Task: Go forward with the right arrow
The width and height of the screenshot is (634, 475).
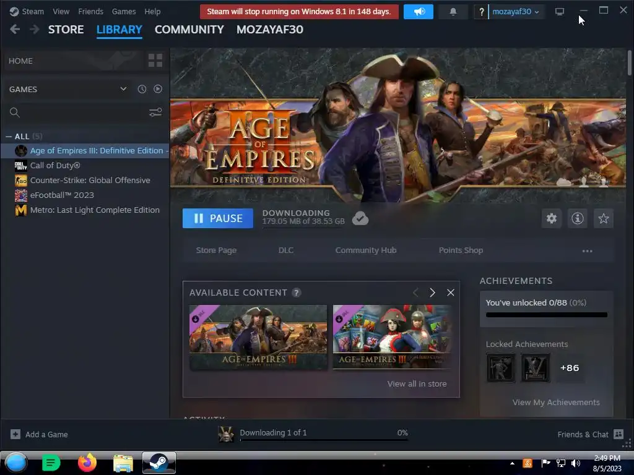Action: click(x=35, y=29)
